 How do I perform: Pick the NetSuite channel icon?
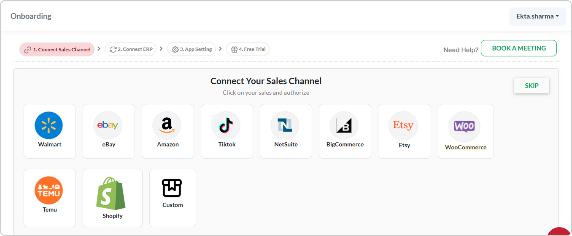tap(285, 125)
